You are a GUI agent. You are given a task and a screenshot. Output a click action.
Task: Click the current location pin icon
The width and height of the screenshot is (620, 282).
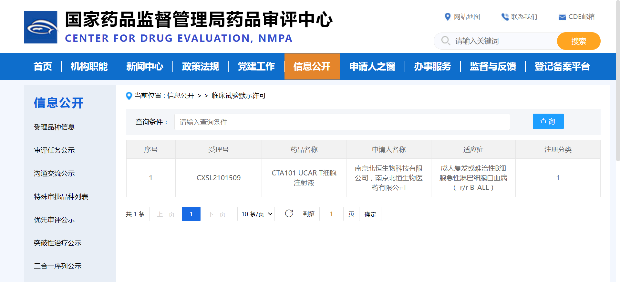click(x=129, y=96)
